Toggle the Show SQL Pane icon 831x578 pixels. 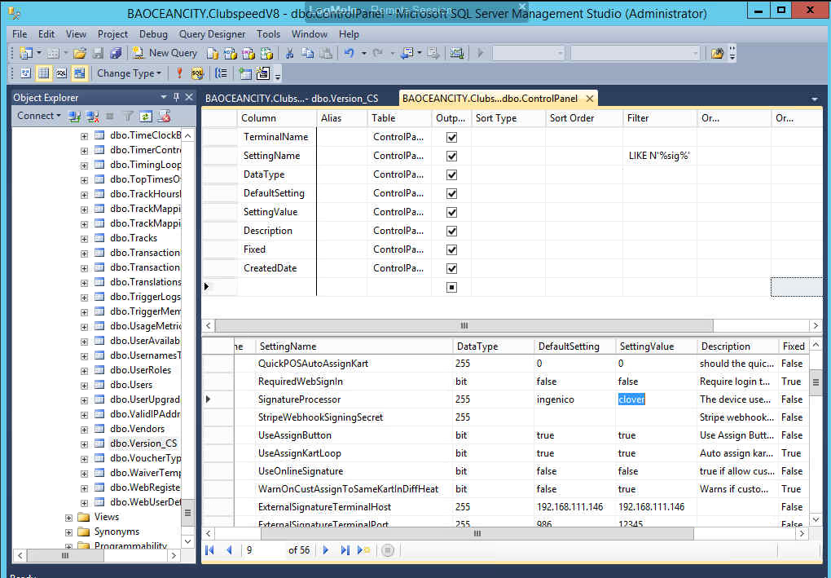pyautogui.click(x=61, y=73)
